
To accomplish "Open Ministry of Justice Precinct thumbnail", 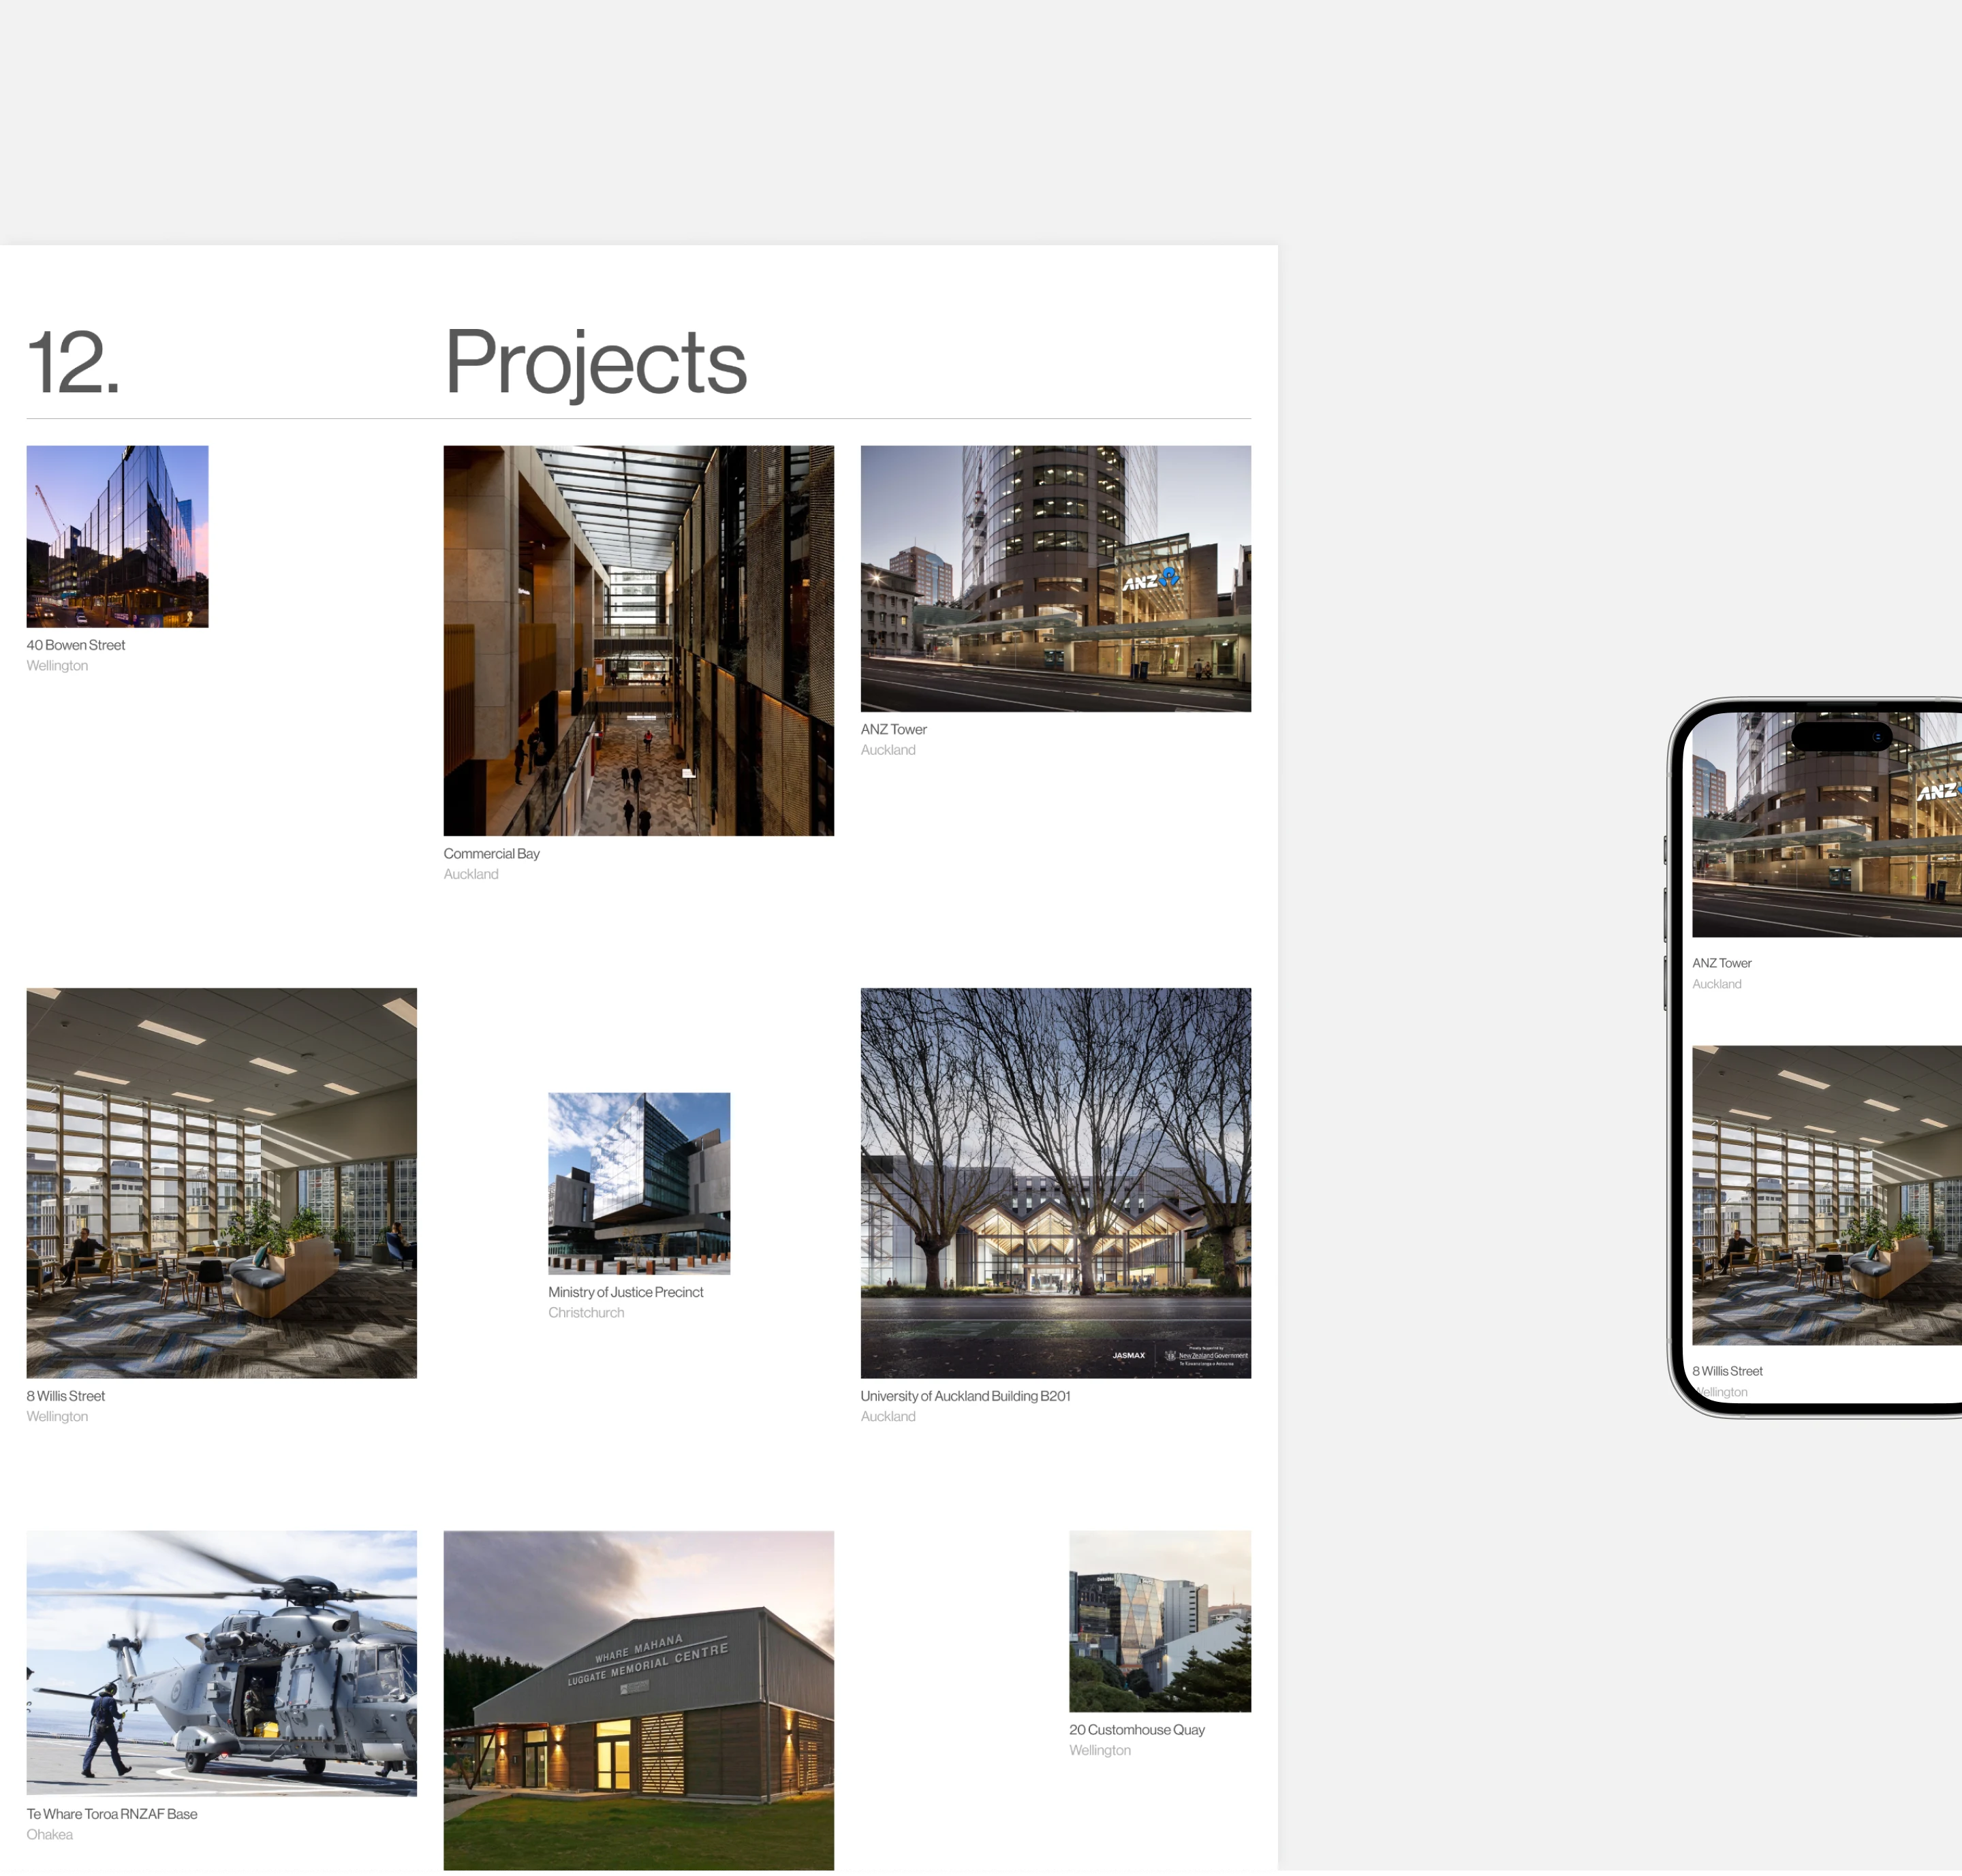I will click(639, 1183).
